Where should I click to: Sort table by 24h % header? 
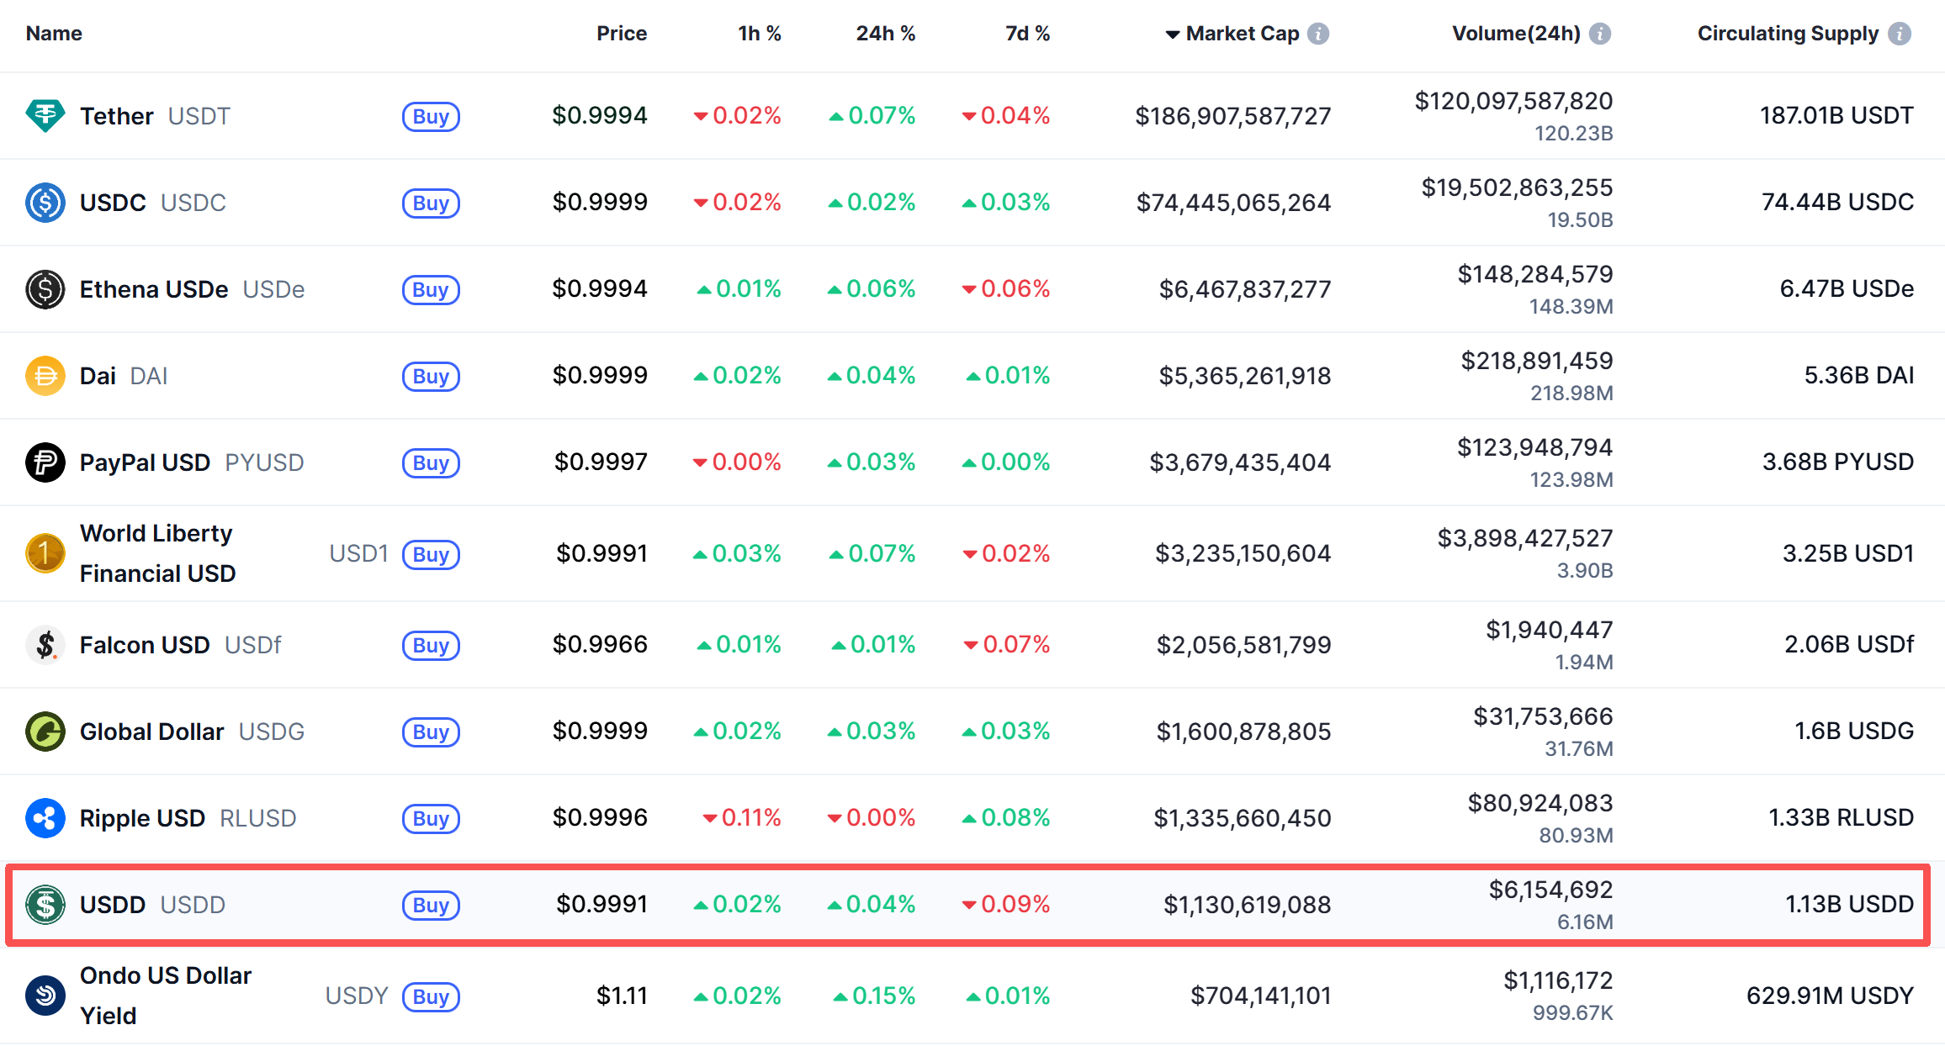point(885,34)
